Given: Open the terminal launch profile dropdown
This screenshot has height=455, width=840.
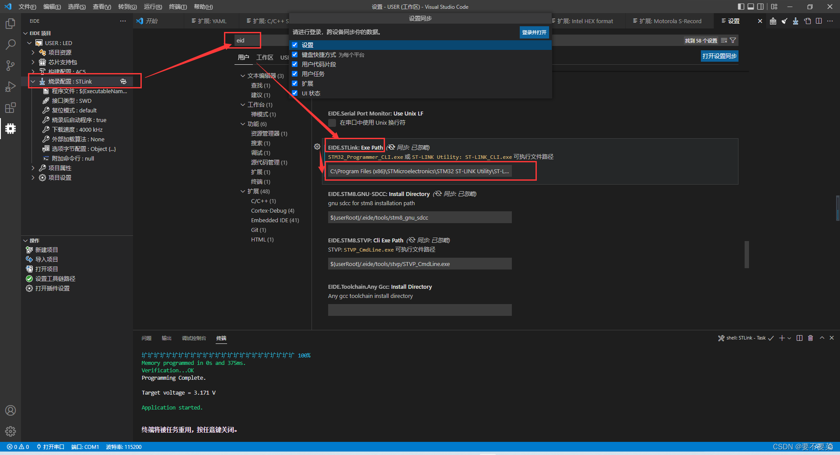Looking at the screenshot, I should (789, 338).
